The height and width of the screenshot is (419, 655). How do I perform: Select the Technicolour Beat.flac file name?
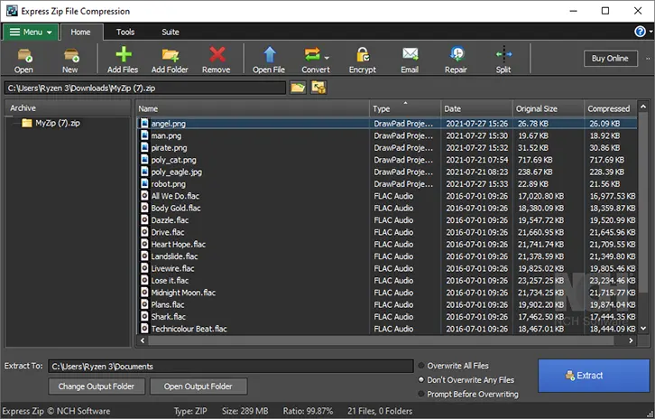coord(189,329)
